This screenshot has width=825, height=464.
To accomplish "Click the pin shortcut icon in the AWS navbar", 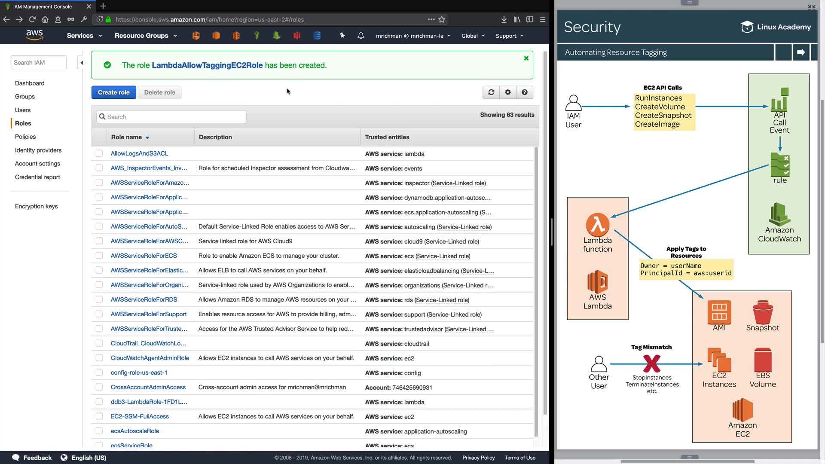I will click(342, 36).
